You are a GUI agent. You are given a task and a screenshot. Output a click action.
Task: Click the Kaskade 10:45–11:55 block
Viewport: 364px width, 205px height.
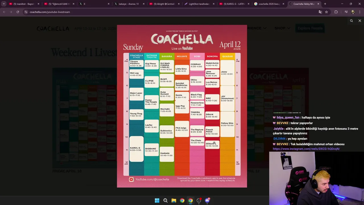point(167,154)
